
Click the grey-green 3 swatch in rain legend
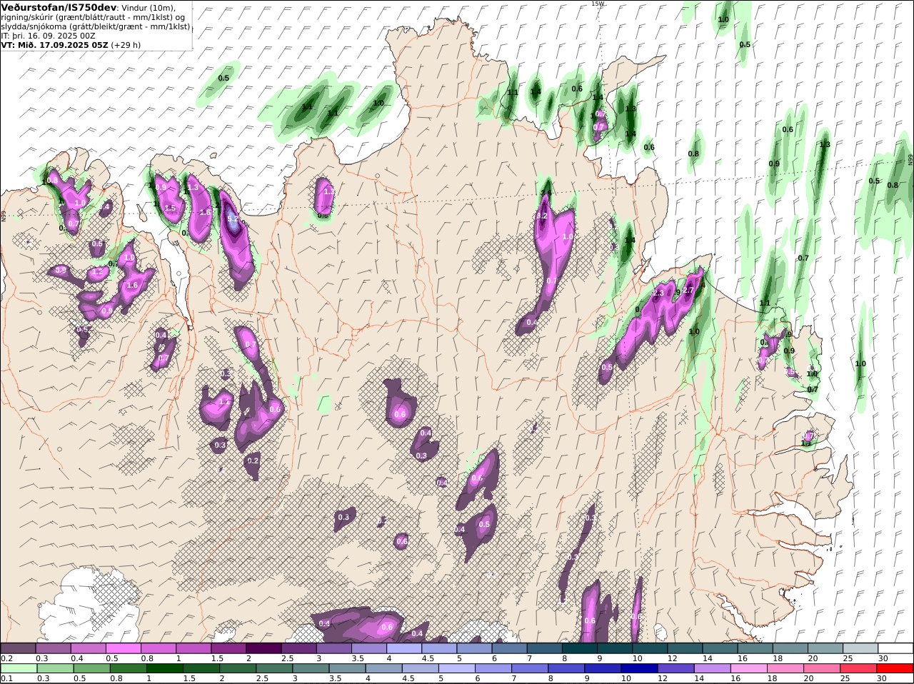click(311, 668)
